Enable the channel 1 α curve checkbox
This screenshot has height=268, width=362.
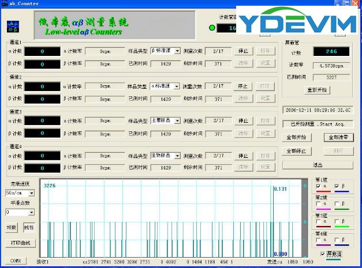coord(319,187)
